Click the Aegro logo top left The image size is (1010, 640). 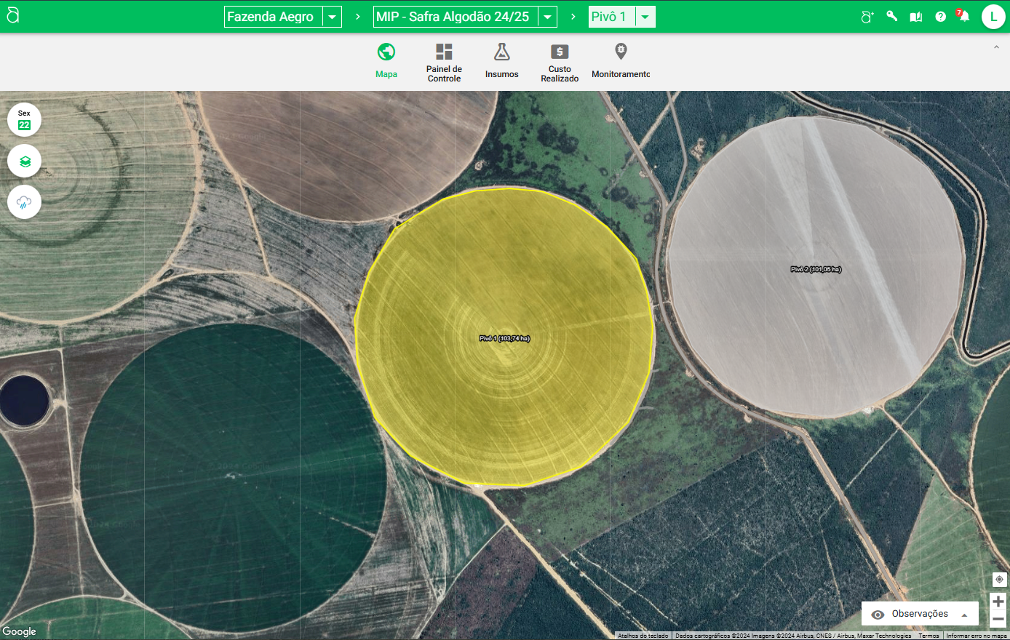[13, 16]
